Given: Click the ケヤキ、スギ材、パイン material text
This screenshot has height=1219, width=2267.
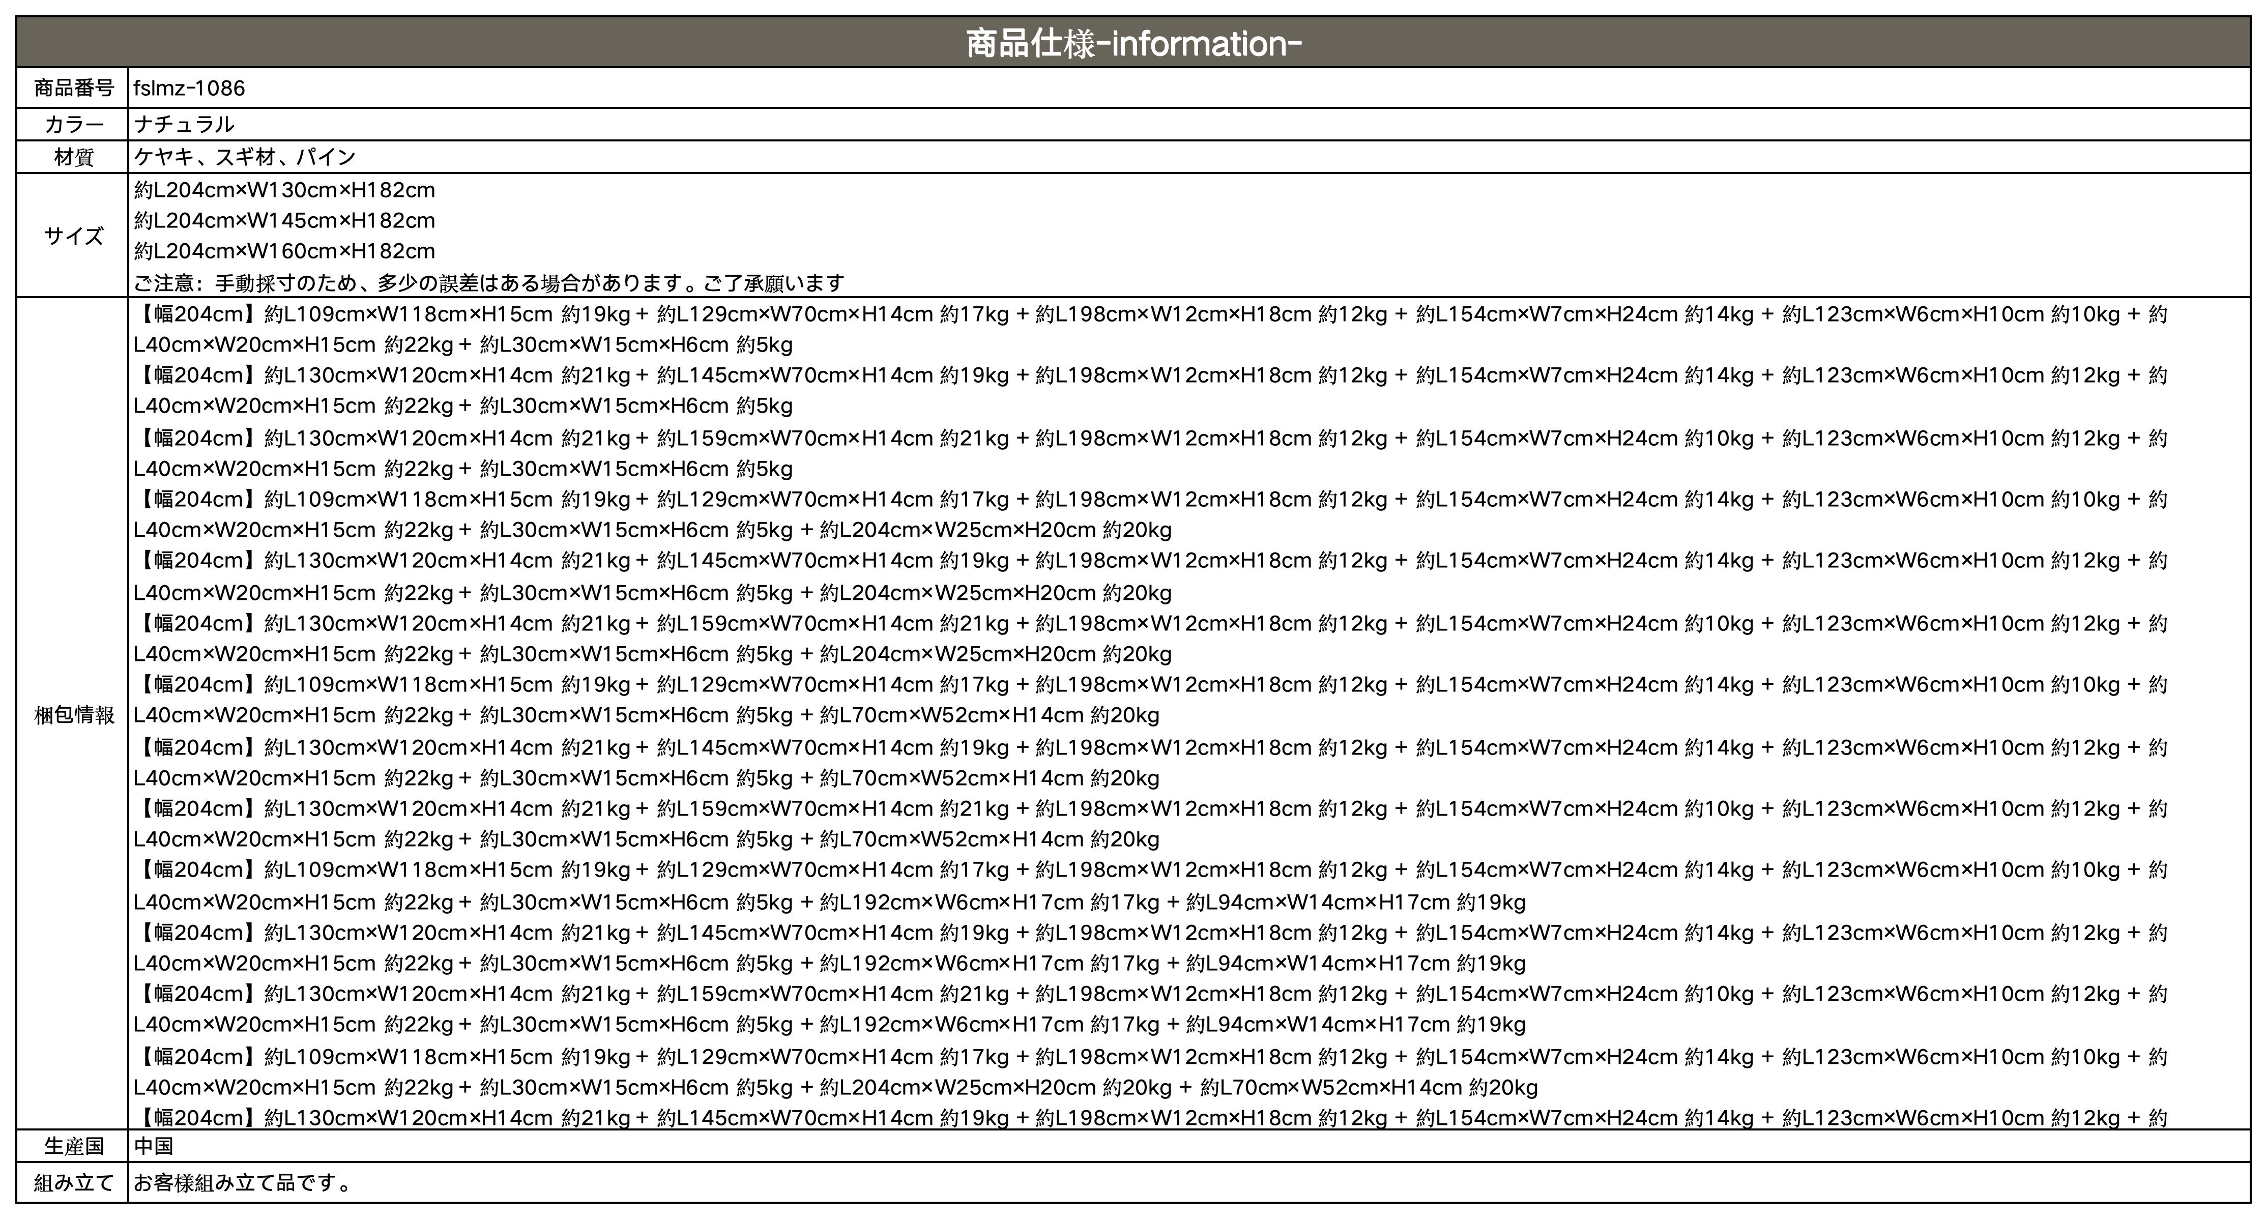Looking at the screenshot, I should (x=245, y=158).
